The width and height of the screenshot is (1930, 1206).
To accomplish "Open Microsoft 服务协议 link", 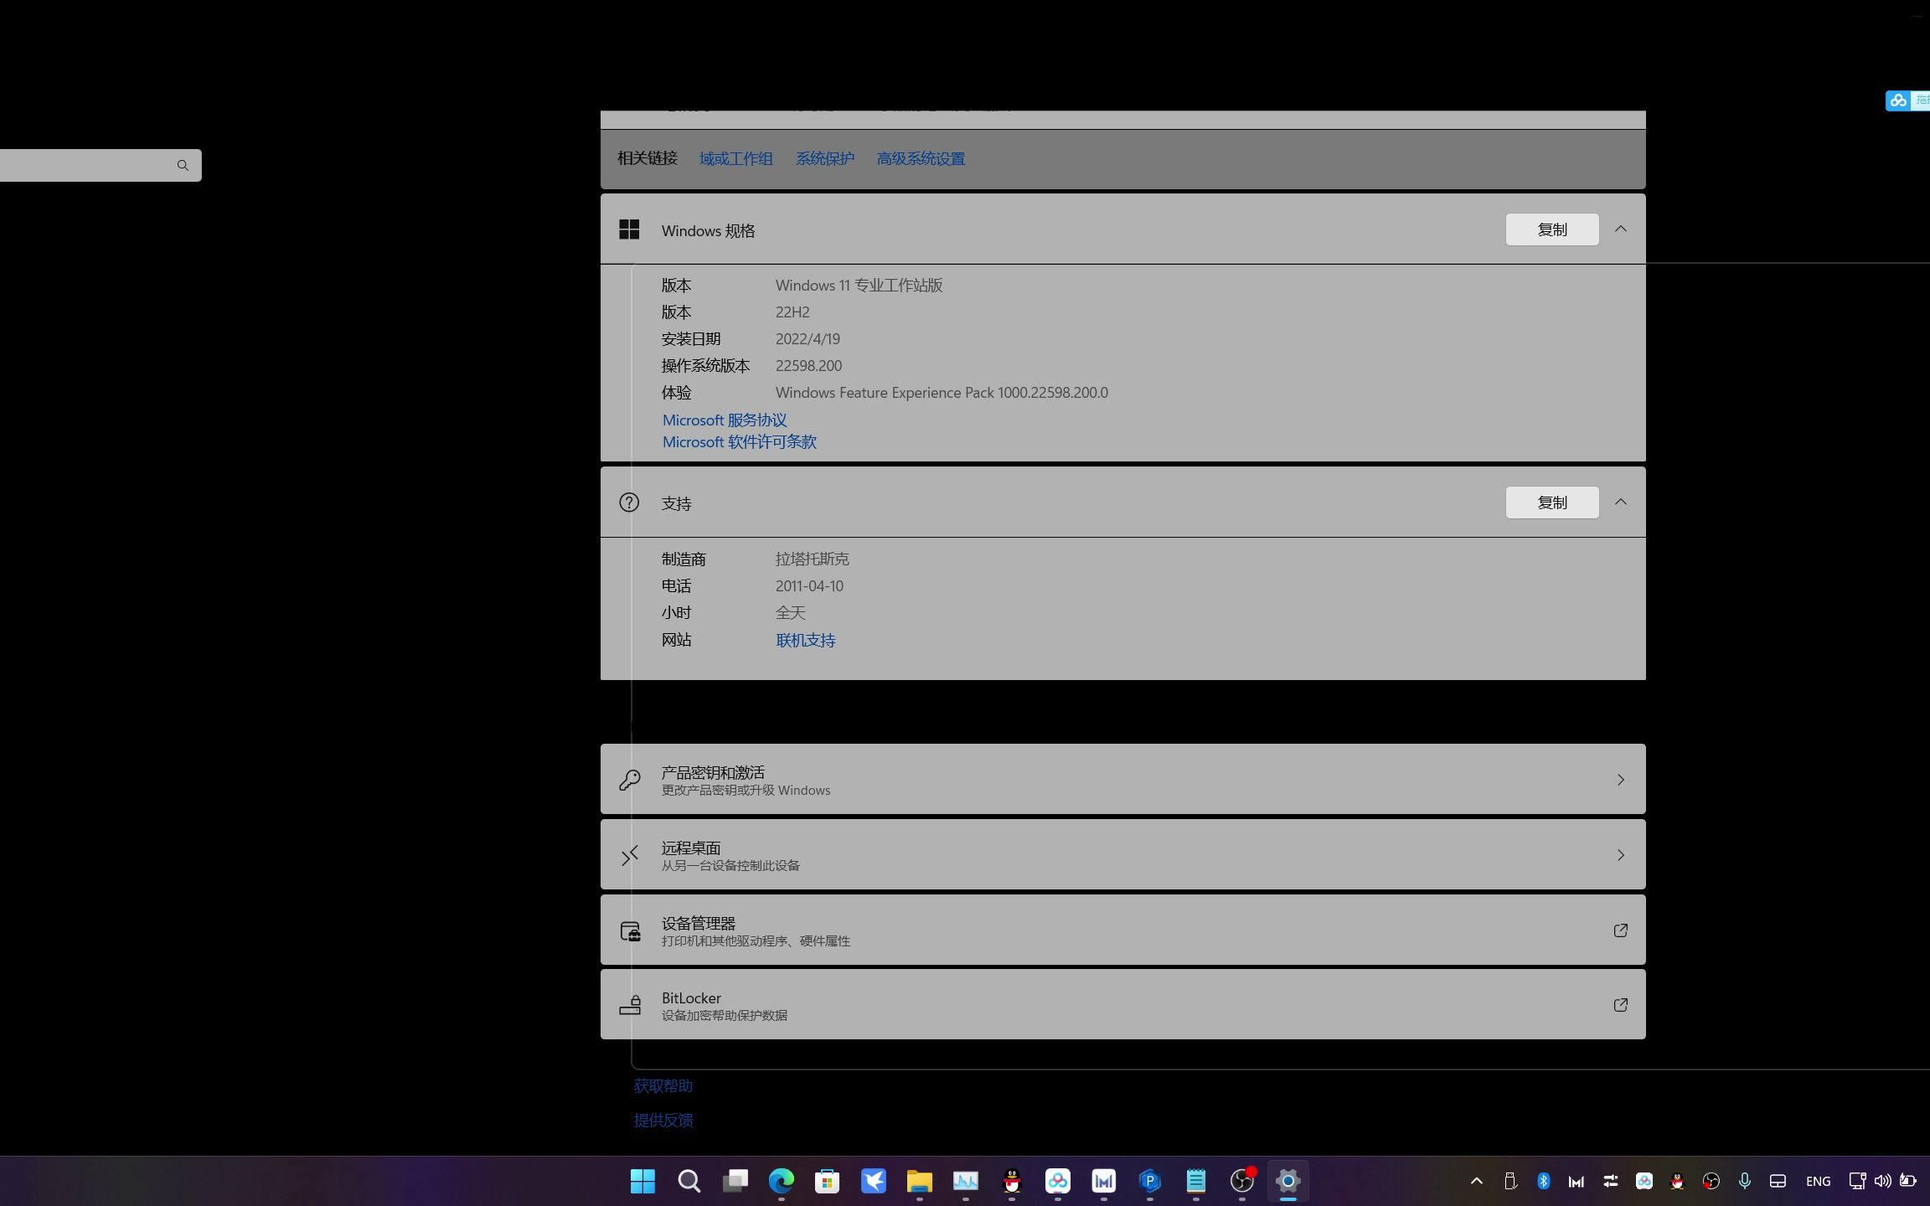I will click(x=725, y=420).
